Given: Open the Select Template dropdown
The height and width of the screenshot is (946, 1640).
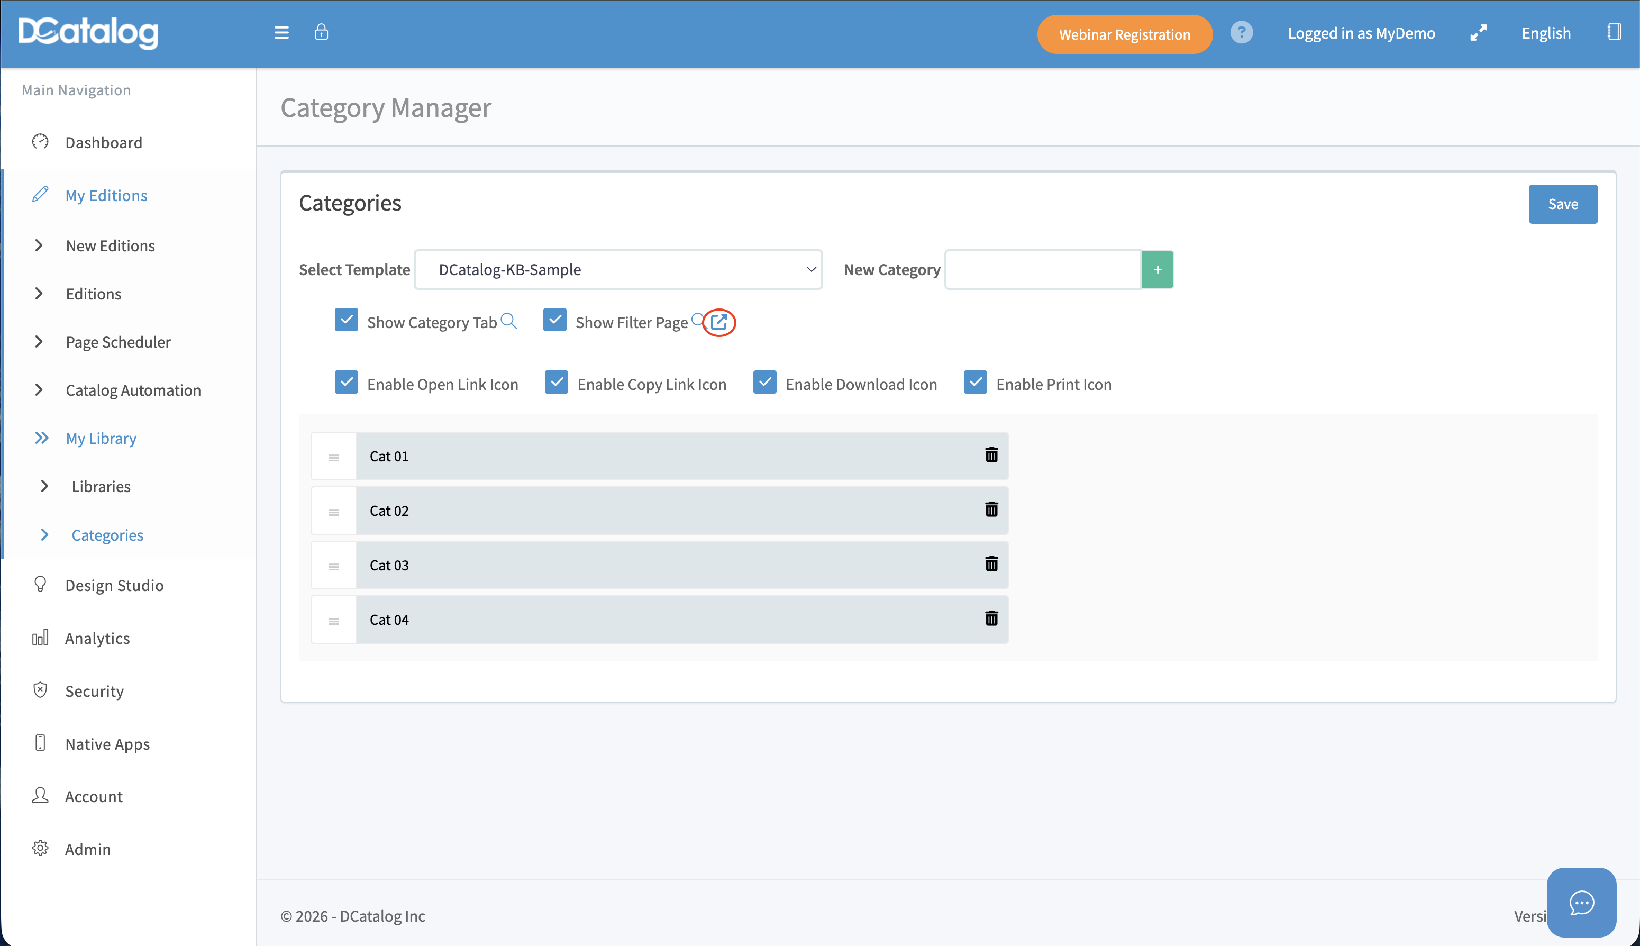Looking at the screenshot, I should (618, 270).
